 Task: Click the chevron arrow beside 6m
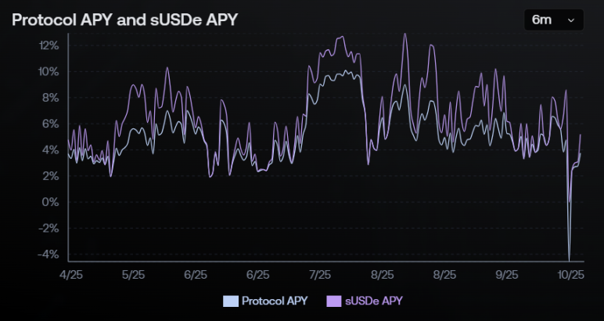click(570, 20)
